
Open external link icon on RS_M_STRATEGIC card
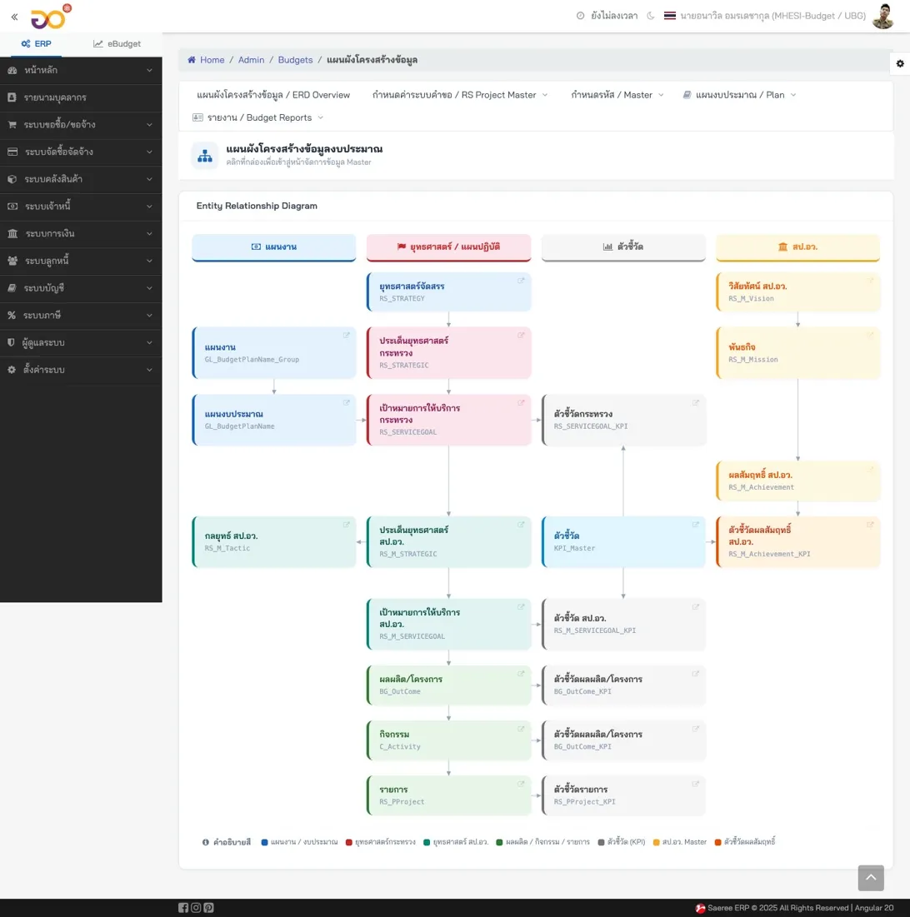pyautogui.click(x=521, y=525)
